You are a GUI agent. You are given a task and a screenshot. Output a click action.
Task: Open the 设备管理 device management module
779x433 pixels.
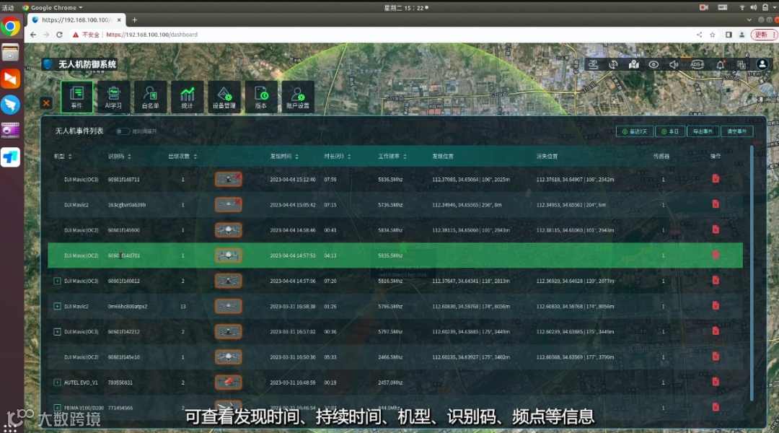[224, 97]
